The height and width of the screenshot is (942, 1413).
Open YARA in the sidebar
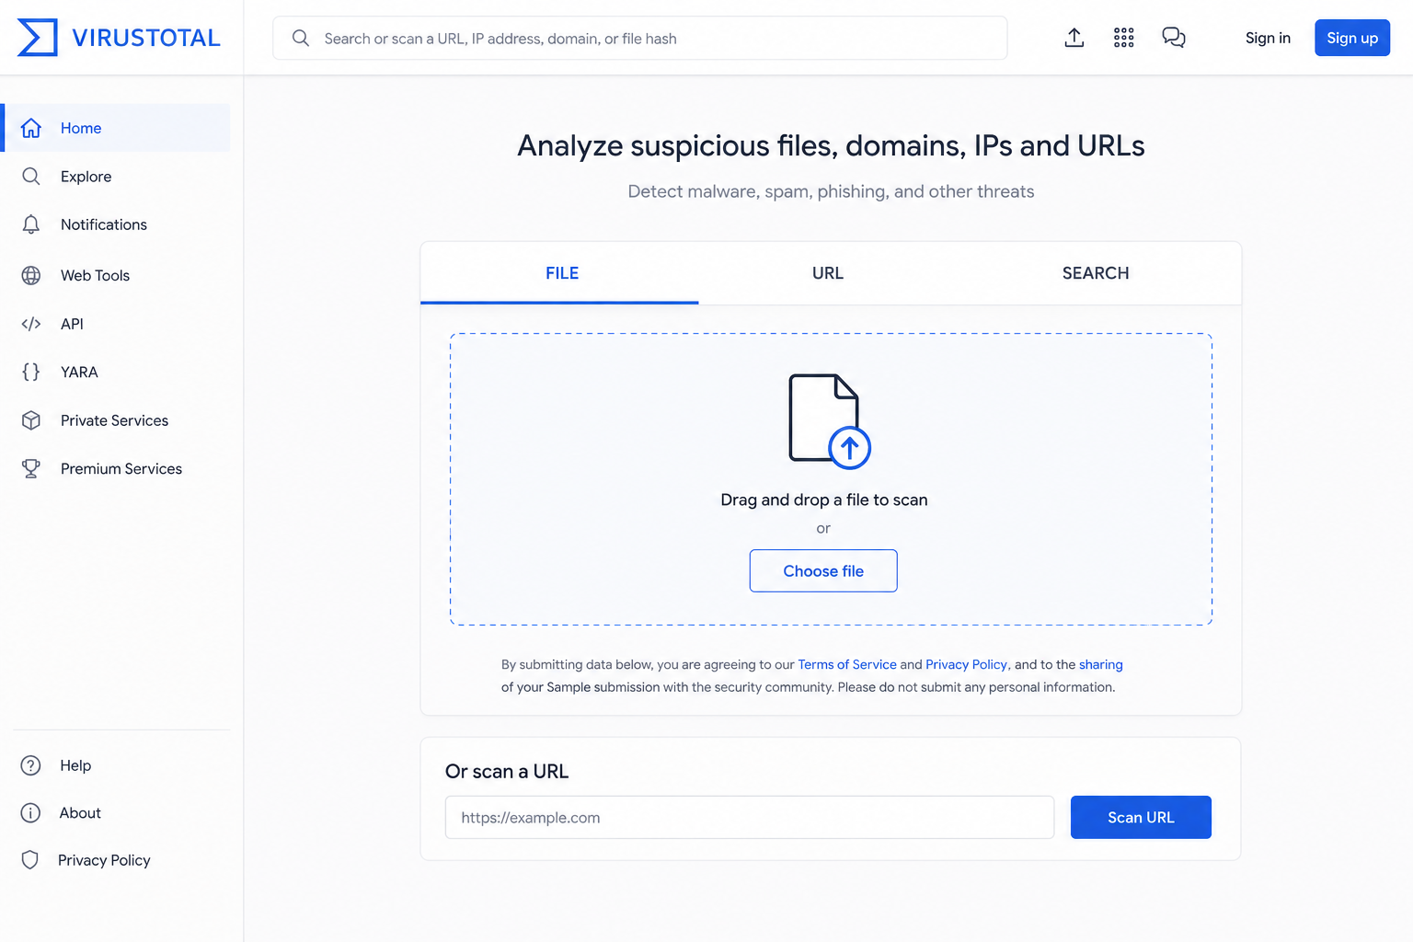point(117,372)
